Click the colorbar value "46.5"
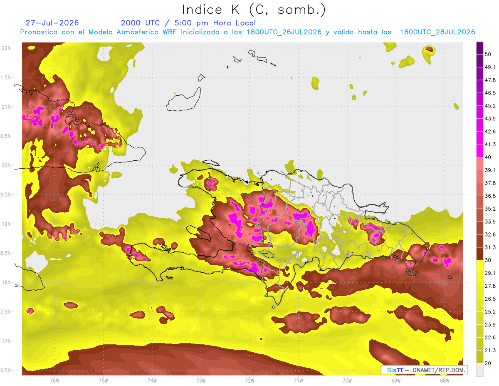The height and width of the screenshot is (386, 499). click(x=490, y=93)
